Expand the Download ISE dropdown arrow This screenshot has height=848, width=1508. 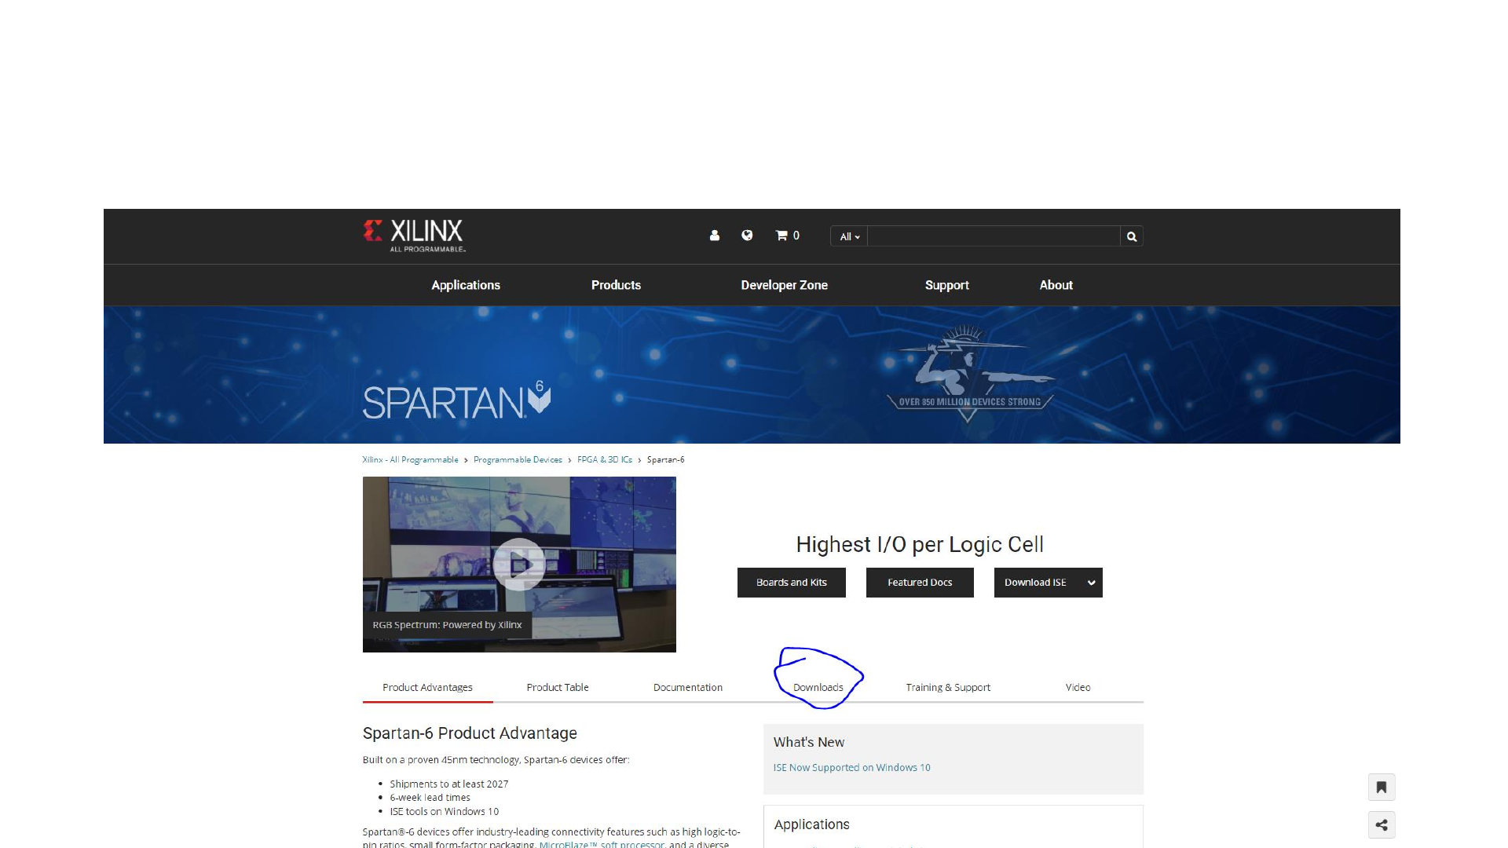coord(1091,583)
